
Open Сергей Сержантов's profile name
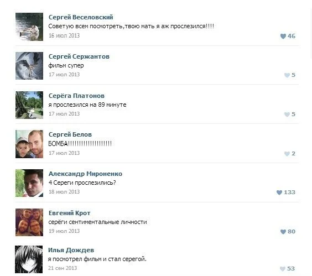[79, 56]
